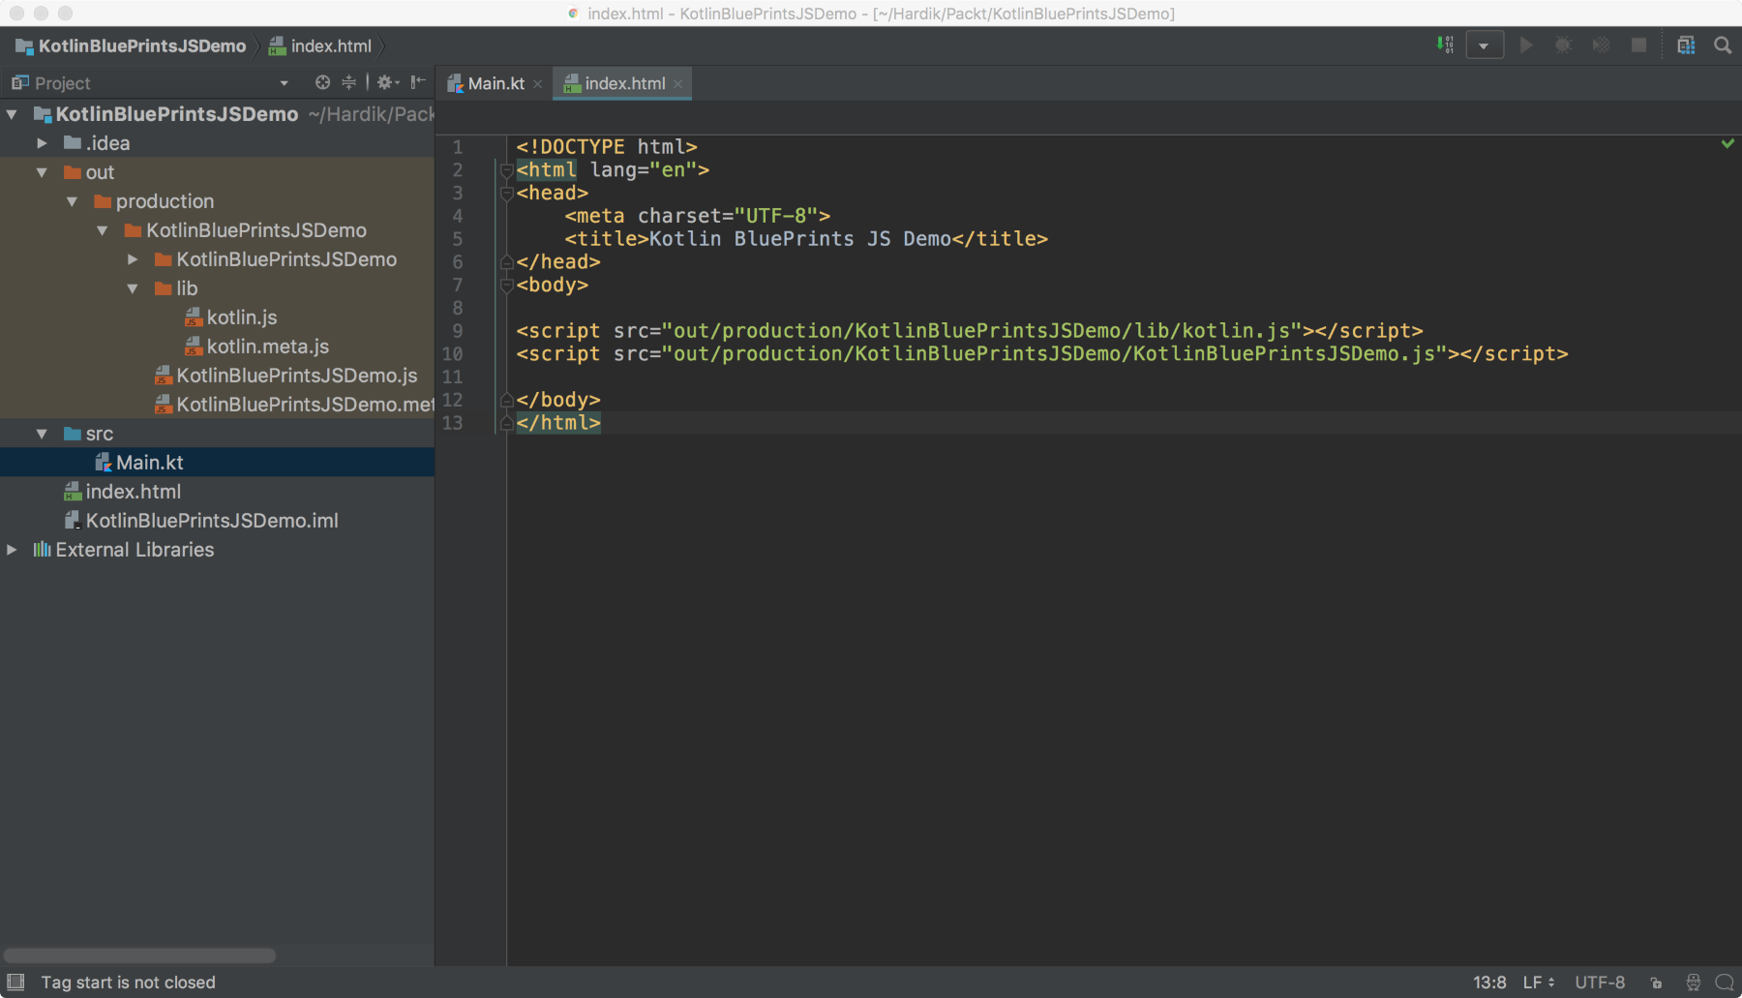This screenshot has width=1742, height=998.
Task: Click the out folder orange icon
Action: (72, 172)
